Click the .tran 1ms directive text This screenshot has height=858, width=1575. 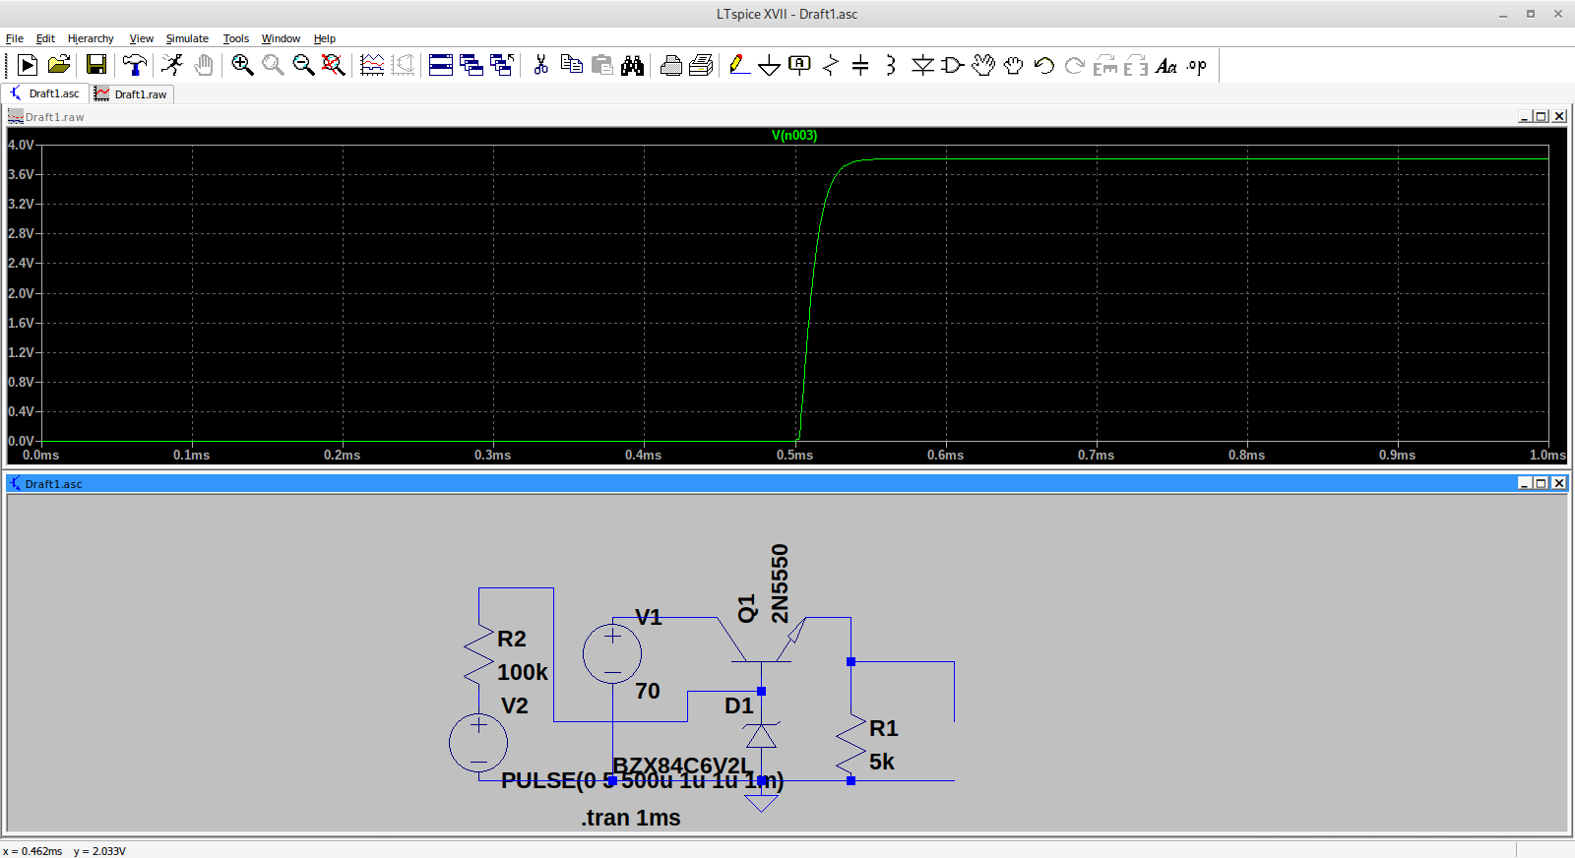[630, 818]
